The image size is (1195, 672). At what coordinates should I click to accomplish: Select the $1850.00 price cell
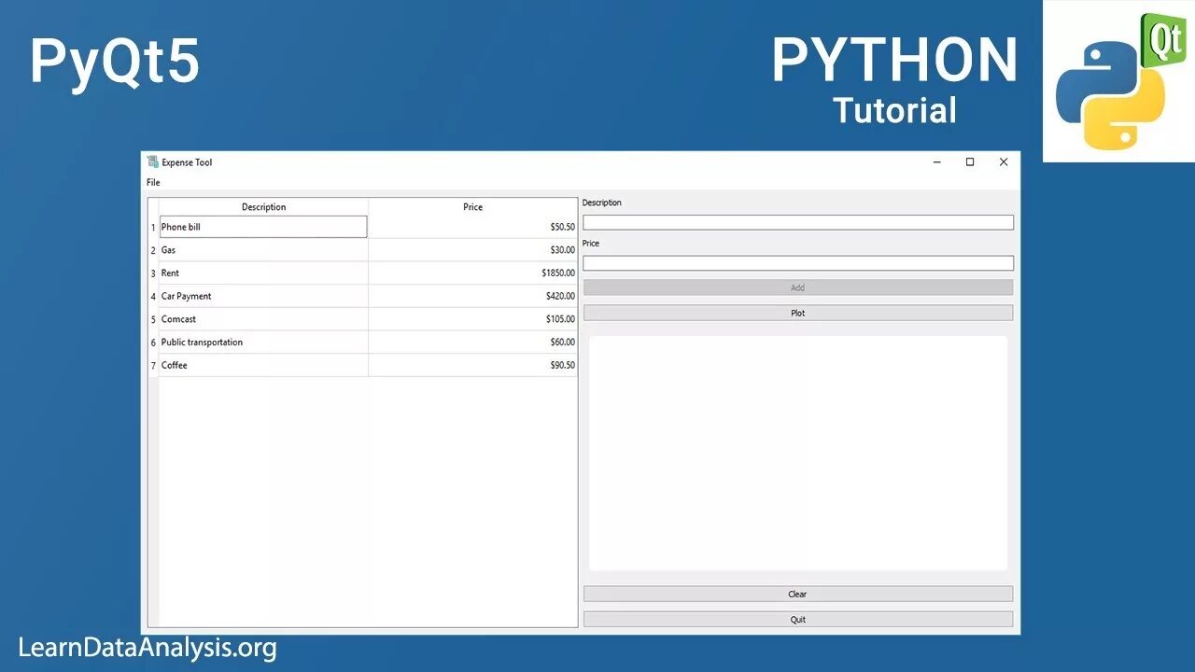click(x=473, y=273)
